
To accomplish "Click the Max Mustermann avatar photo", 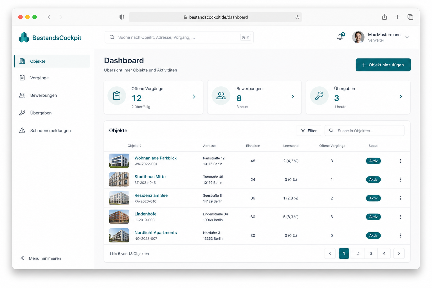I will click(358, 37).
